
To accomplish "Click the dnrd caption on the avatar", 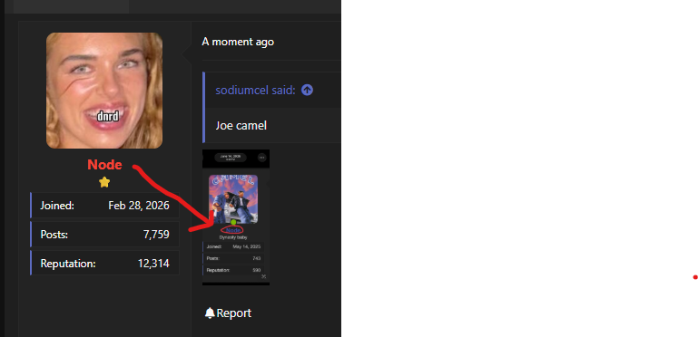I will (x=108, y=116).
